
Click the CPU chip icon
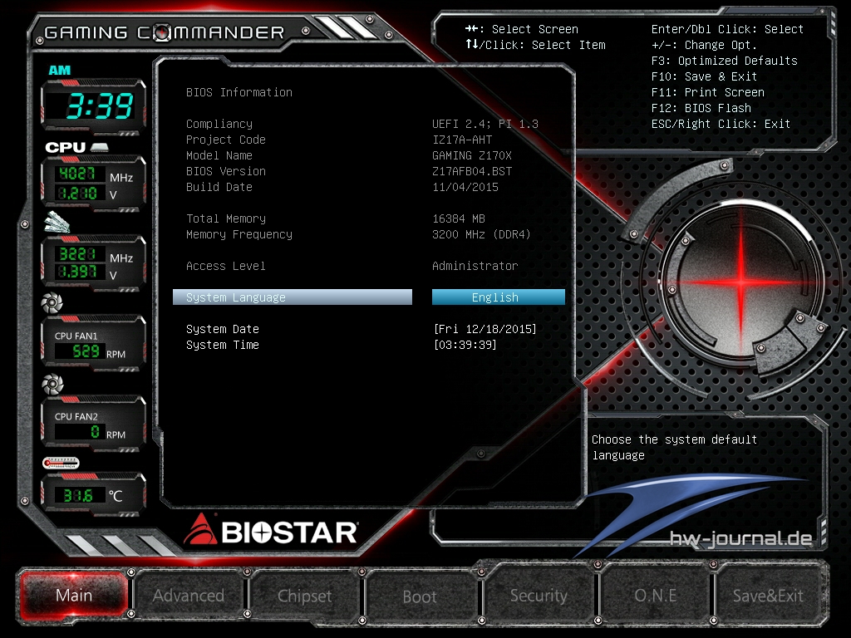pos(100,147)
